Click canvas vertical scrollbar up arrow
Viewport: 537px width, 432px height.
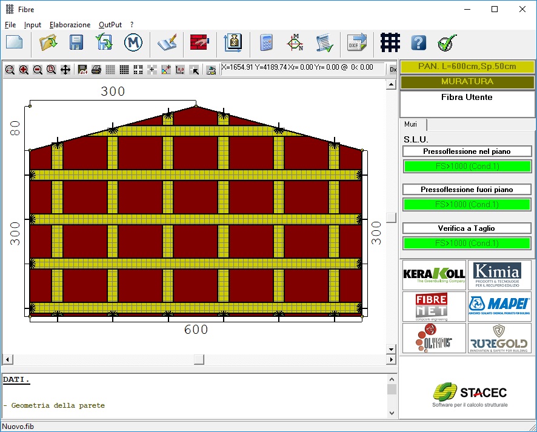[x=391, y=84]
